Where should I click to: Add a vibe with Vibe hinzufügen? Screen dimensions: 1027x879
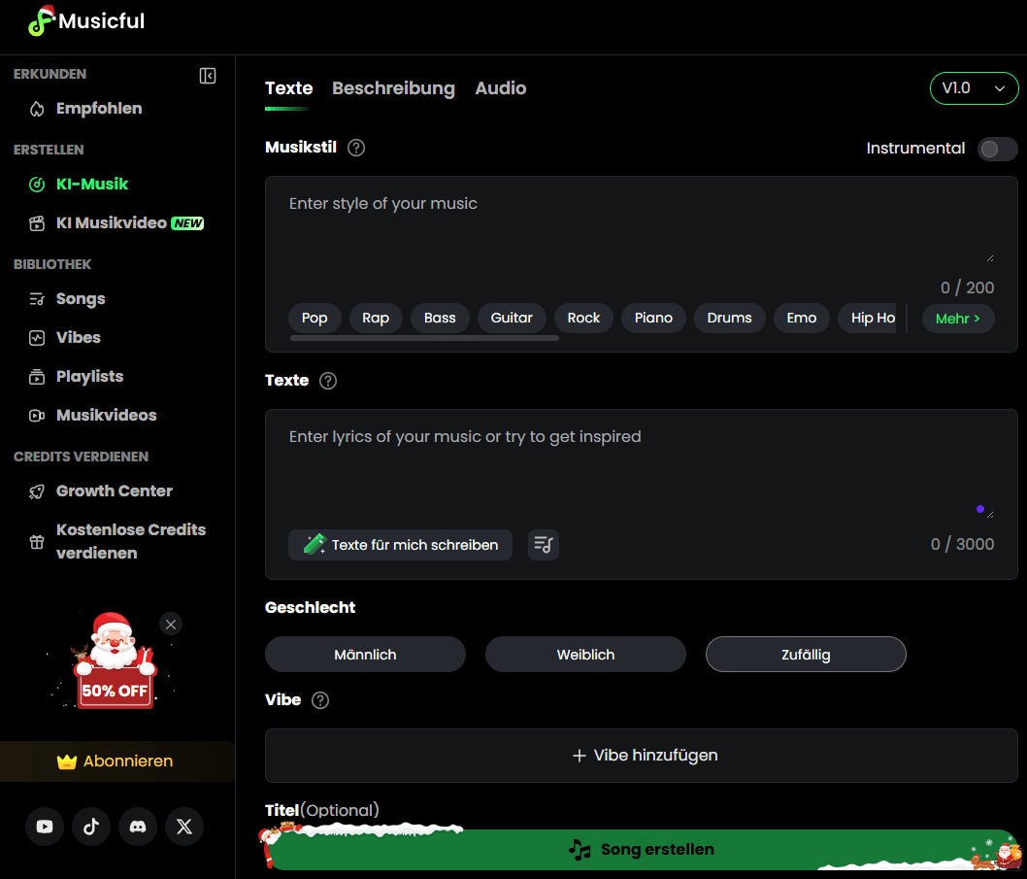644,754
